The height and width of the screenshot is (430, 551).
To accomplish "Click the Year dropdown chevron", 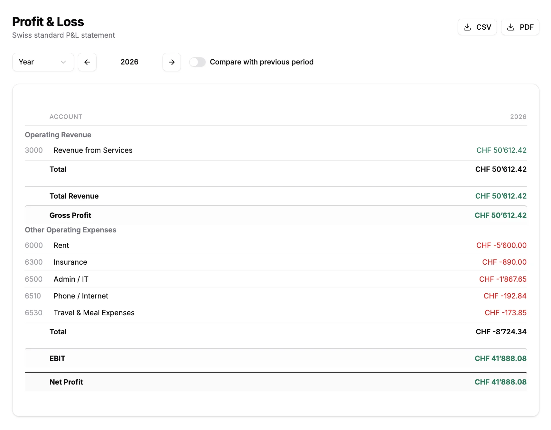I will click(x=63, y=62).
